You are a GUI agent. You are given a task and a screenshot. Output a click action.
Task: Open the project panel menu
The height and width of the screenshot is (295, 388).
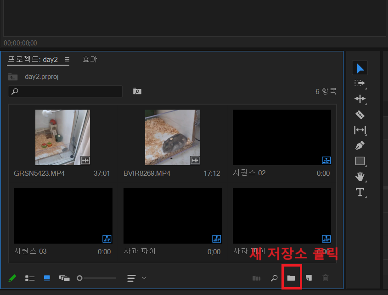tap(67, 59)
